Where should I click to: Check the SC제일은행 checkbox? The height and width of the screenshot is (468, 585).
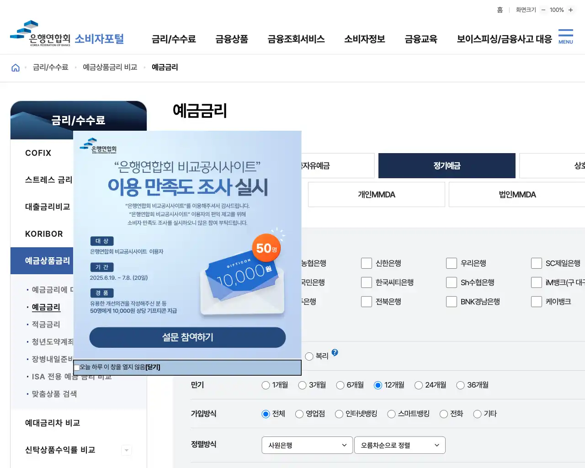pyautogui.click(x=536, y=263)
